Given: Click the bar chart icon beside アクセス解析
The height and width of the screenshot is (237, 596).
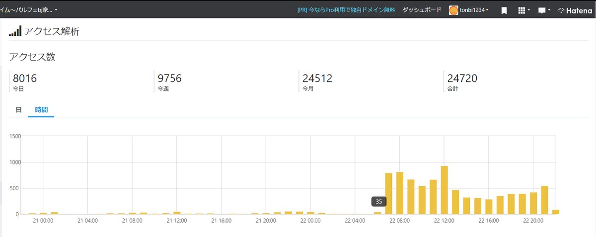Looking at the screenshot, I should [x=15, y=31].
